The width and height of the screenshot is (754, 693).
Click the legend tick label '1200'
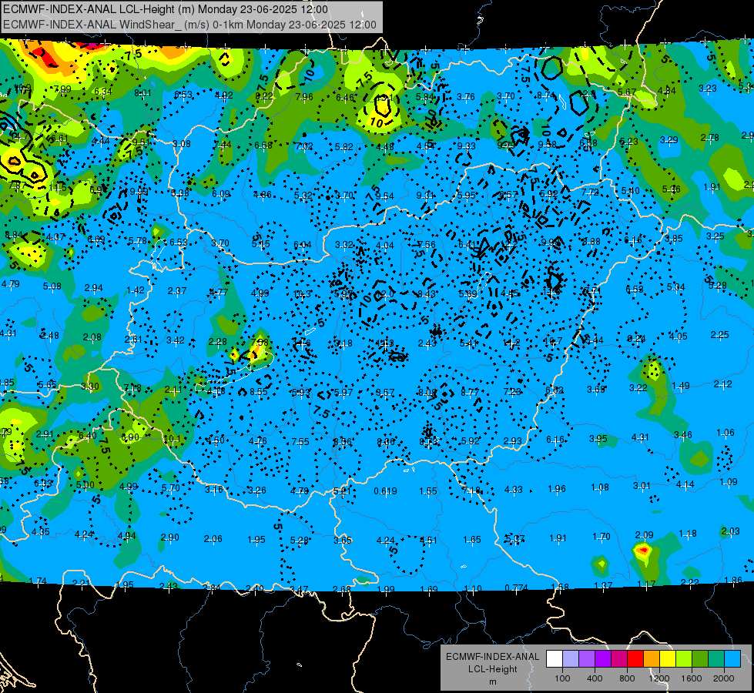coord(659,678)
